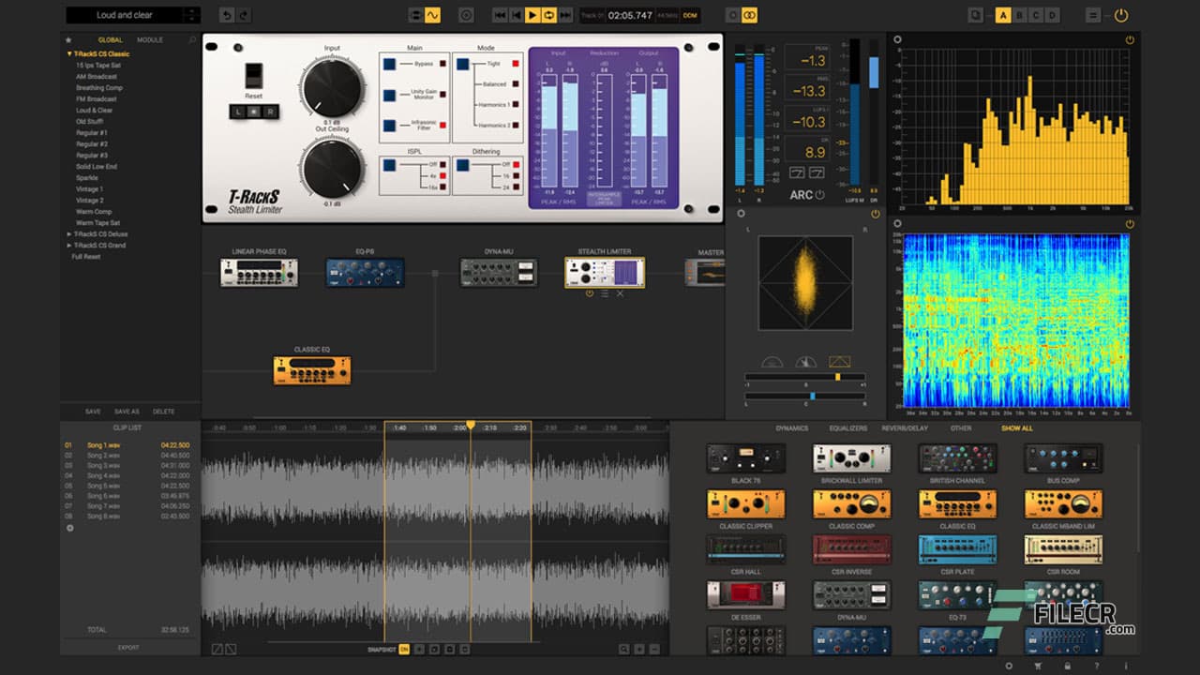Viewport: 1200px width, 675px height.
Task: Select the CSR Hall reverb module
Action: [x=745, y=549]
